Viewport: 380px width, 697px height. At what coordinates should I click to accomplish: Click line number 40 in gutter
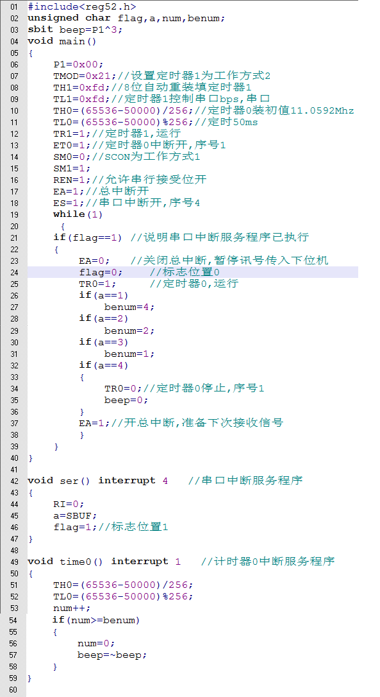(x=13, y=458)
